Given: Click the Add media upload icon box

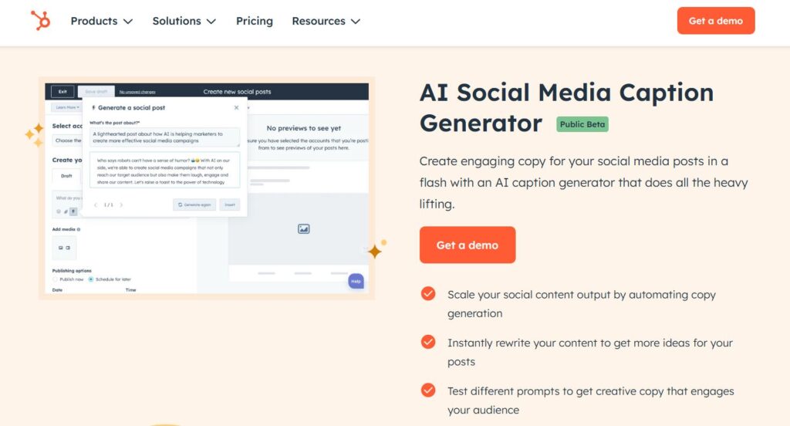Looking at the screenshot, I should [65, 248].
